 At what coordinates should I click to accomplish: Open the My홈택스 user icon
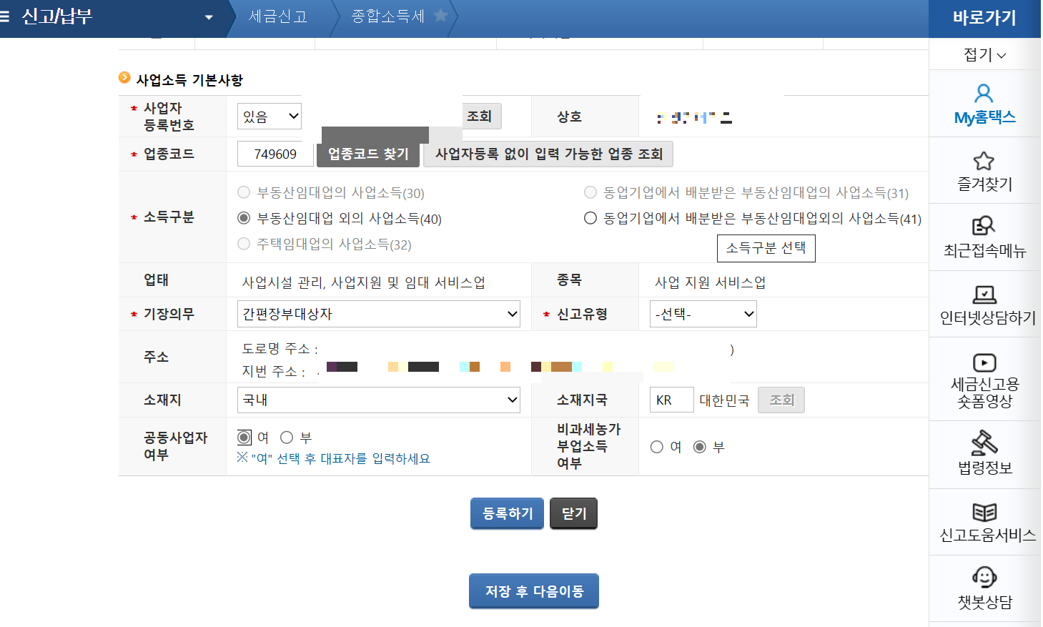click(984, 94)
